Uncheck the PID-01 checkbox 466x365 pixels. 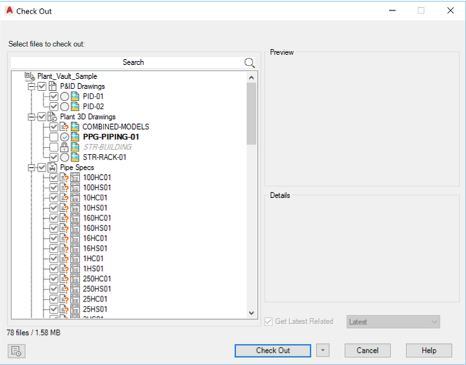(54, 97)
